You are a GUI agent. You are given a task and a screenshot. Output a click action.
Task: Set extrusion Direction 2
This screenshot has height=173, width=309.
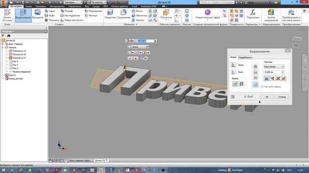coord(272,78)
